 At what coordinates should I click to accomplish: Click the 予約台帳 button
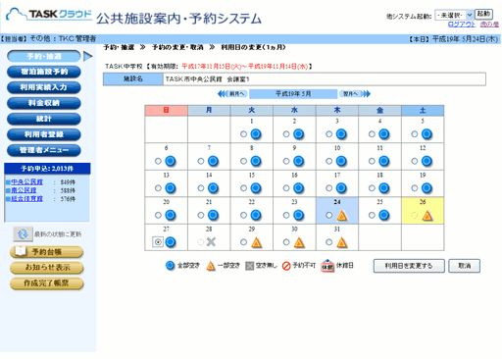pos(46,252)
